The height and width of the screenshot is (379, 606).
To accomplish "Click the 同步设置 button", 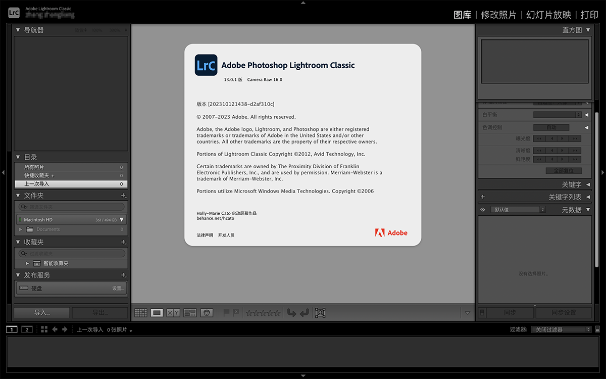I will point(564,313).
